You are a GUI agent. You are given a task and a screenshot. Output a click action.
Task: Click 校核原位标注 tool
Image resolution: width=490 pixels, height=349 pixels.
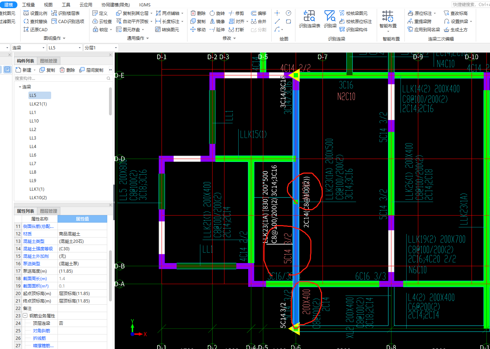pos(355,21)
